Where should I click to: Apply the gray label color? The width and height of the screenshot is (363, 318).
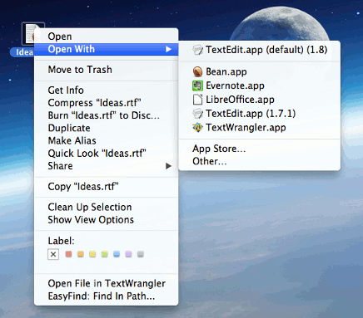tap(141, 254)
